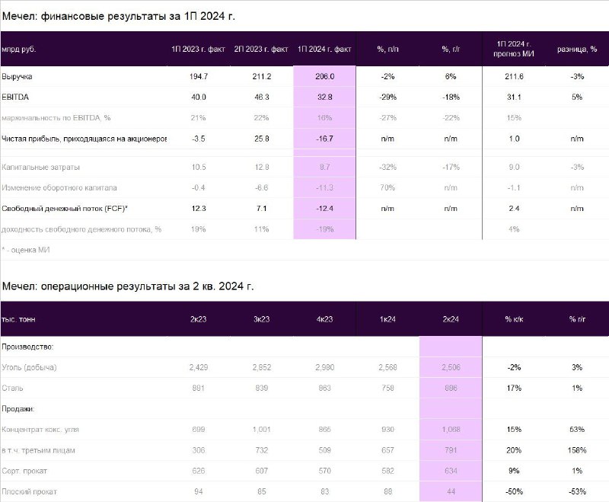Screen dimensions: 609x502
Task: Click forecast revenue value 211.6
Action: 514,76
